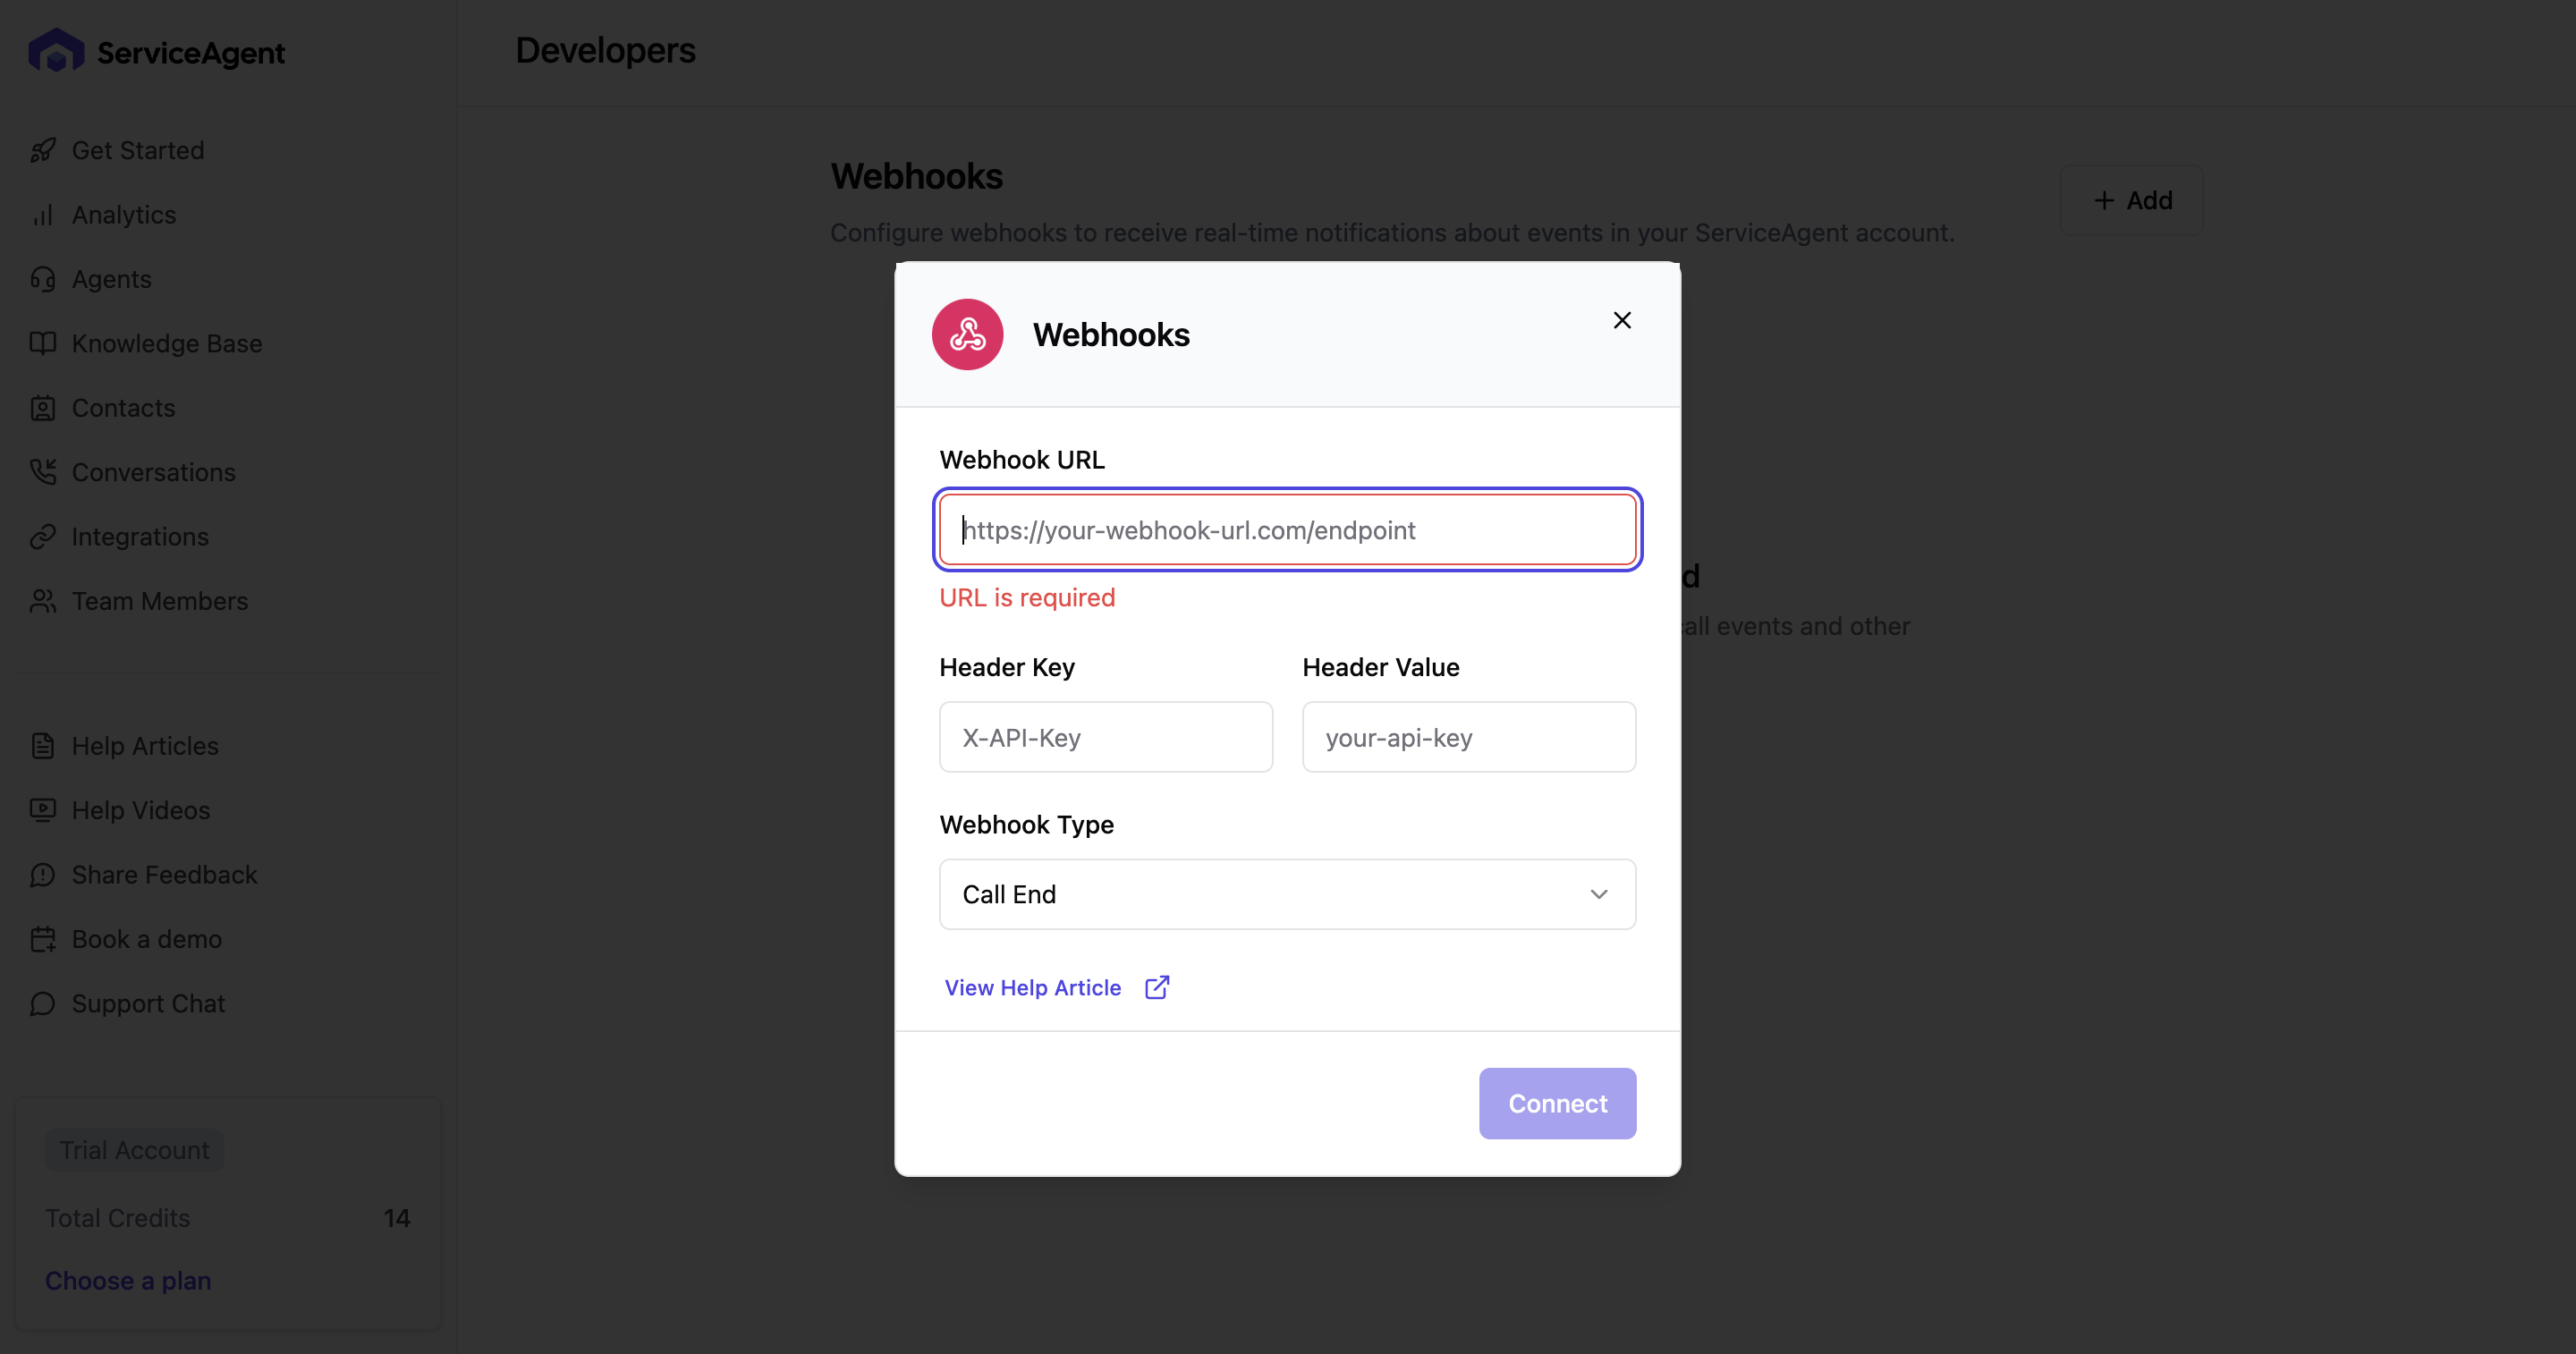Open Team Members in the sidebar
This screenshot has width=2576, height=1354.
[x=159, y=601]
